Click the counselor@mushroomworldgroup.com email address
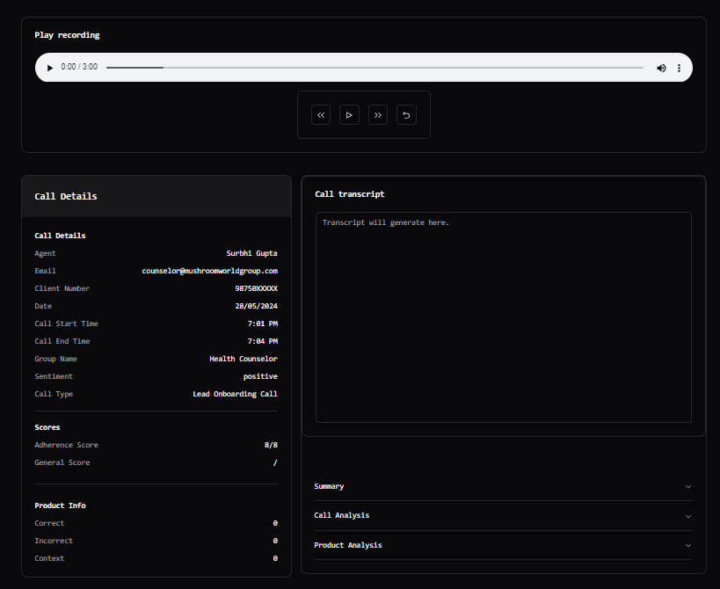Screen dimensions: 720x589 click(210, 271)
